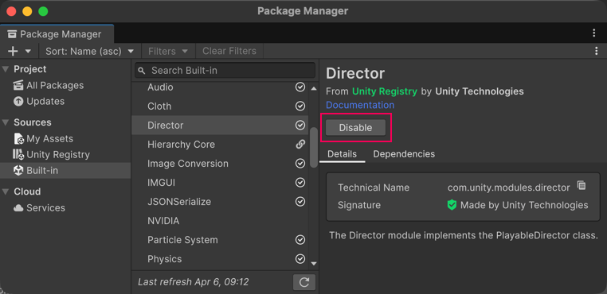This screenshot has width=607, height=294.
Task: Click the link icon on Hierarchy Core row
Action: pos(300,145)
